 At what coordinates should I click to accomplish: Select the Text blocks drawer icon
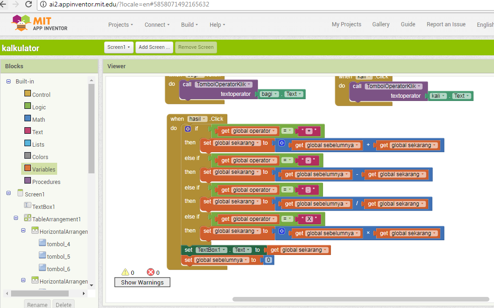click(28, 130)
